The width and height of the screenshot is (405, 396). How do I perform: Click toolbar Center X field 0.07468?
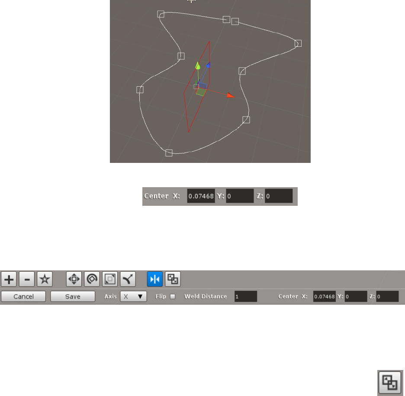point(325,296)
